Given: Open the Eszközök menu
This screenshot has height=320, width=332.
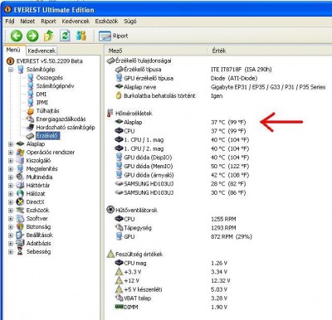Looking at the screenshot, I should pyautogui.click(x=106, y=22).
